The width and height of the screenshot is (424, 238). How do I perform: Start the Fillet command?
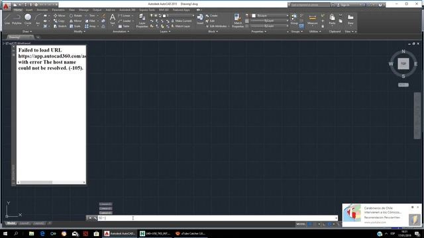point(90,20)
